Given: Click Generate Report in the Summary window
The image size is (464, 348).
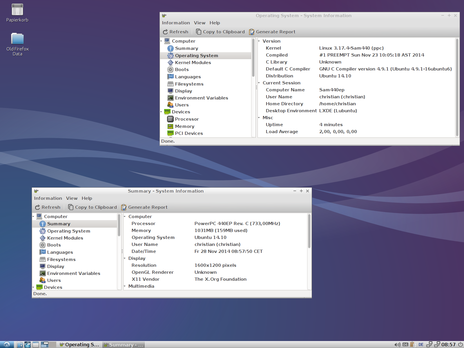Looking at the screenshot, I should click(144, 207).
